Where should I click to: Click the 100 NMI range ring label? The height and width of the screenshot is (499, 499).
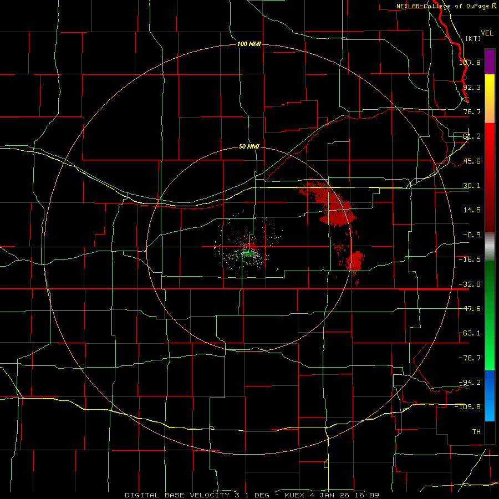pyautogui.click(x=249, y=44)
